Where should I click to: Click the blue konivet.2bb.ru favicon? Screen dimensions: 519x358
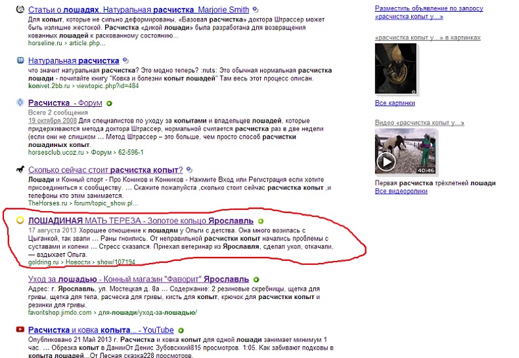tap(20, 61)
